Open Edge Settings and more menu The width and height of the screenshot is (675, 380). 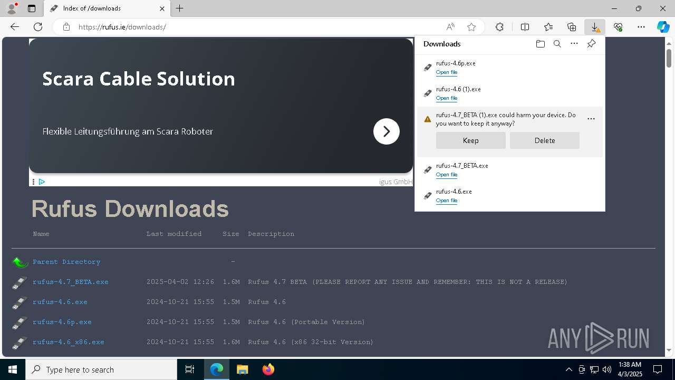pos(641,27)
